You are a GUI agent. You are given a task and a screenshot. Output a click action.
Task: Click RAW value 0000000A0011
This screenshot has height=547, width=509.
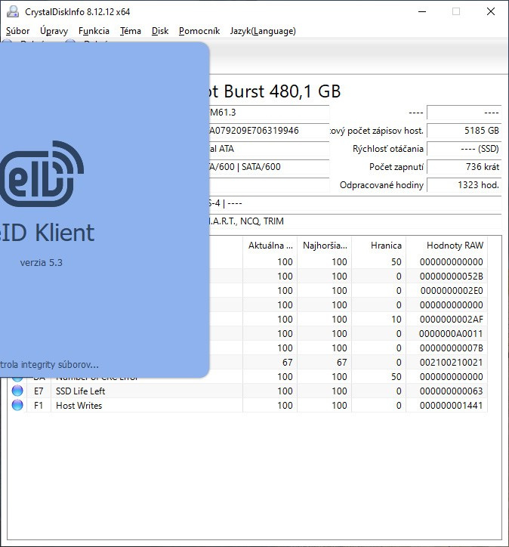(x=452, y=333)
